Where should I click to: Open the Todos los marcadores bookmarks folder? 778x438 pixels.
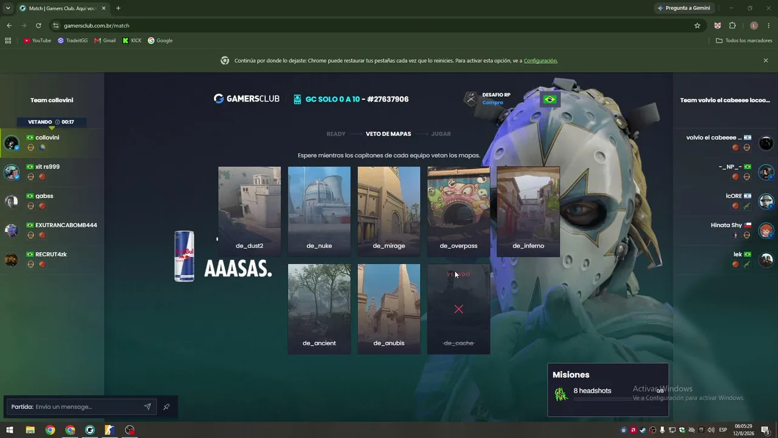pyautogui.click(x=744, y=41)
